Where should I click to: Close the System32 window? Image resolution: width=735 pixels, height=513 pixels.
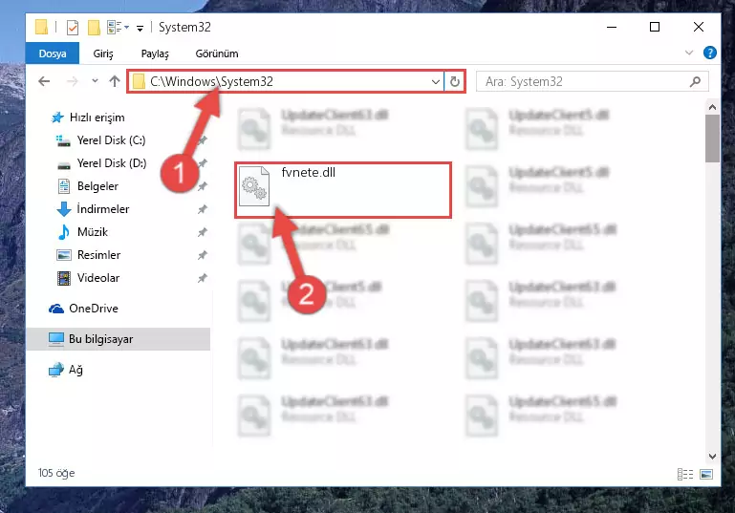coord(699,27)
